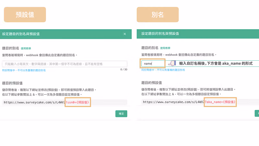This screenshot has width=259, height=146.
Task: Click the 預設值 label banner
Action: point(25,15)
